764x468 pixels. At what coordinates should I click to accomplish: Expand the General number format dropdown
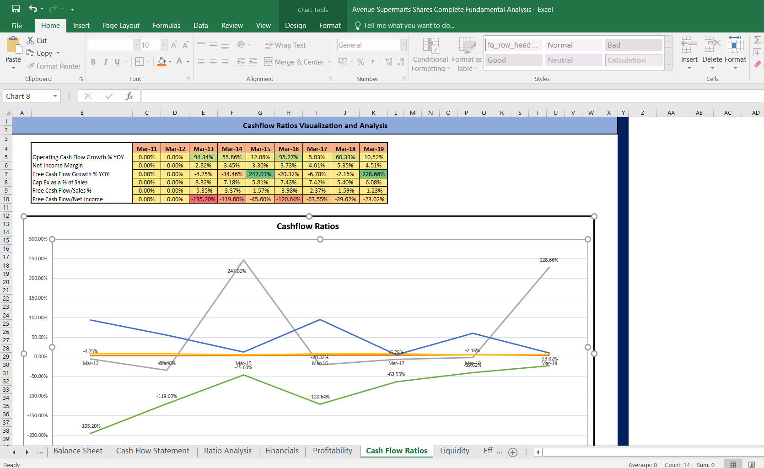[x=403, y=45]
